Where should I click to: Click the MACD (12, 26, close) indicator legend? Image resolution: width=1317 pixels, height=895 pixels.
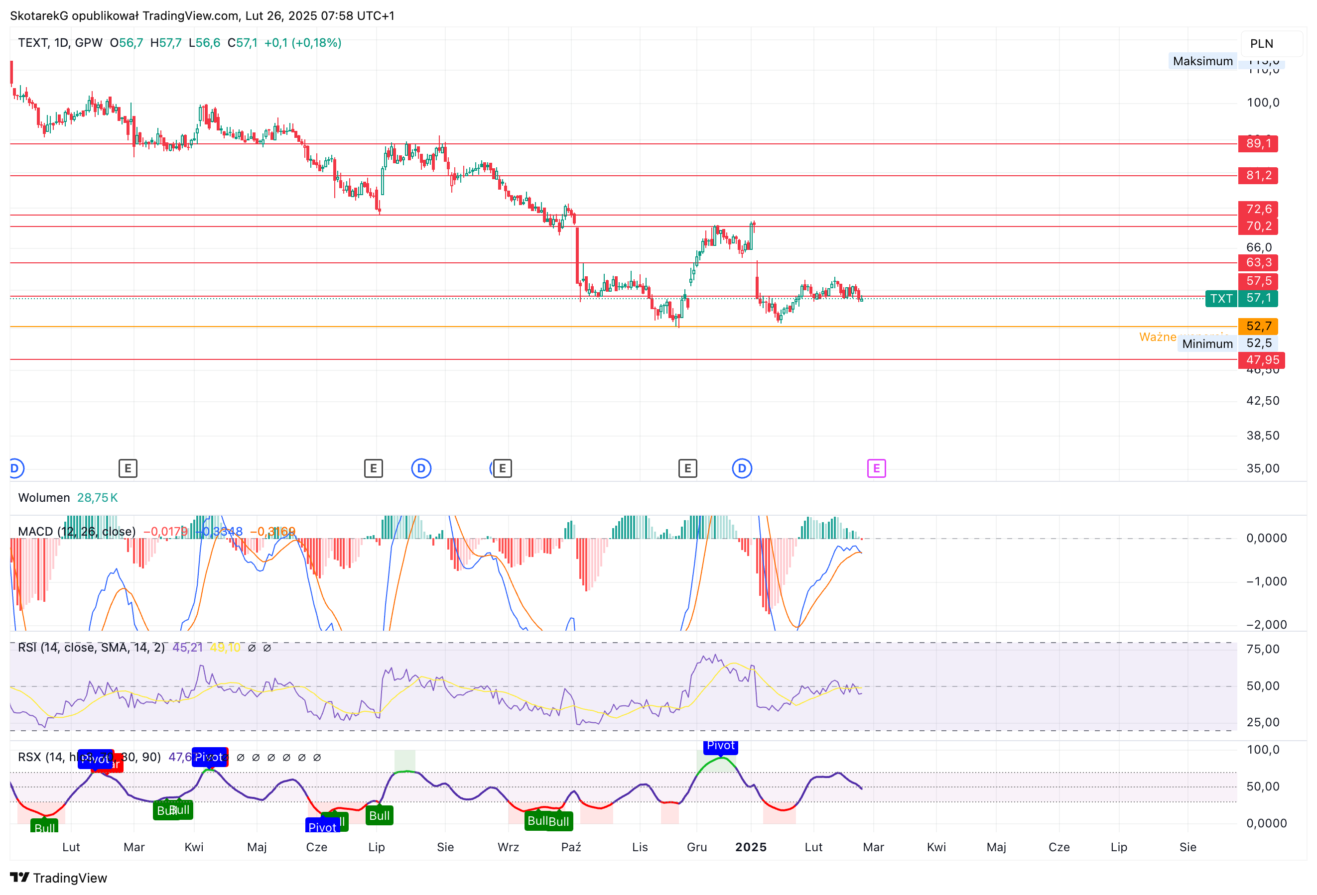pos(77,531)
